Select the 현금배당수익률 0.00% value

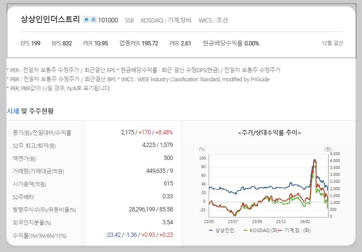[231, 43]
